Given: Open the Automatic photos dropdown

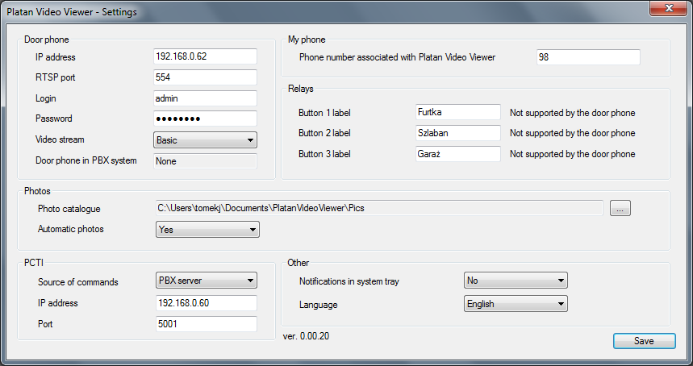Looking at the screenshot, I should [x=207, y=230].
